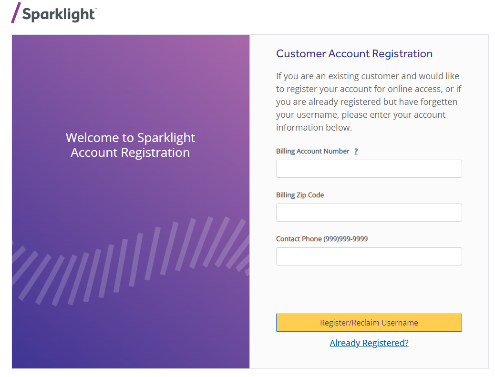Image resolution: width=495 pixels, height=377 pixels.
Task: Click the 'Account Registration' line in the banner
Action: pyautogui.click(x=130, y=153)
